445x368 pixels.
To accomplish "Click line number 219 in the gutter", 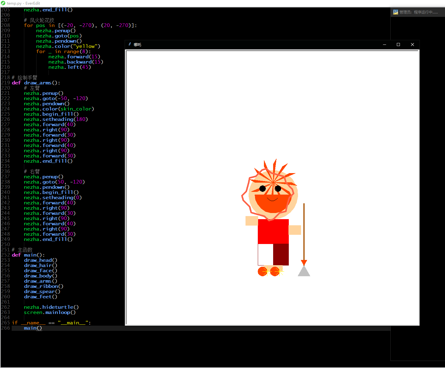I will [x=6, y=83].
